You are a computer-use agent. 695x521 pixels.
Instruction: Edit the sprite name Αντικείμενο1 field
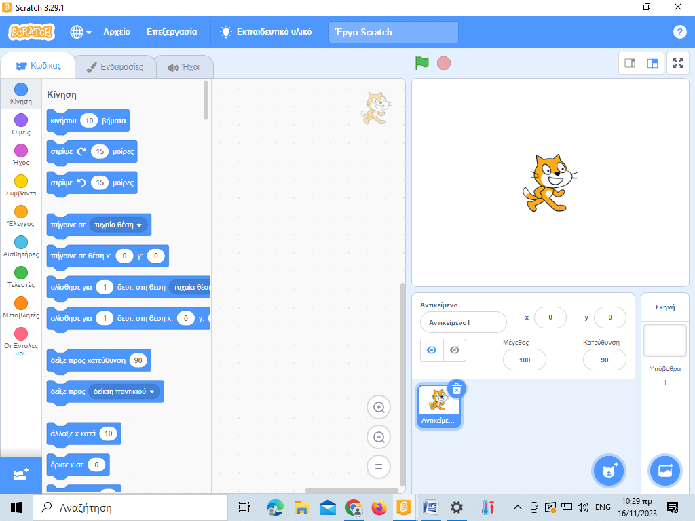463,322
